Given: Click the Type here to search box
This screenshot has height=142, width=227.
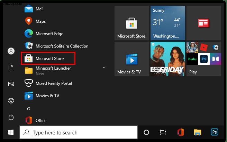Looking at the screenshot, I should (x=79, y=132).
